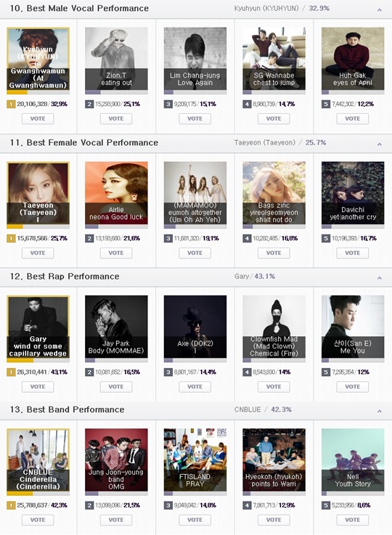This screenshot has width=392, height=535.
Task: Collapse the Best Band Performance section
Action: tap(380, 411)
